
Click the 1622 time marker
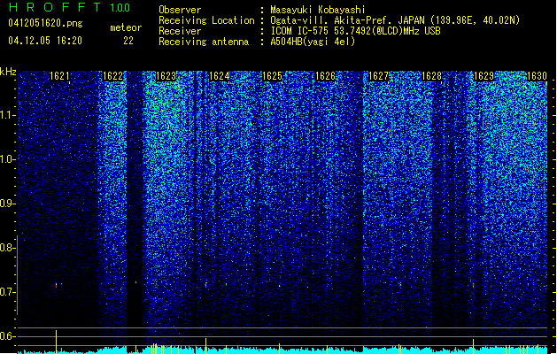(x=112, y=76)
